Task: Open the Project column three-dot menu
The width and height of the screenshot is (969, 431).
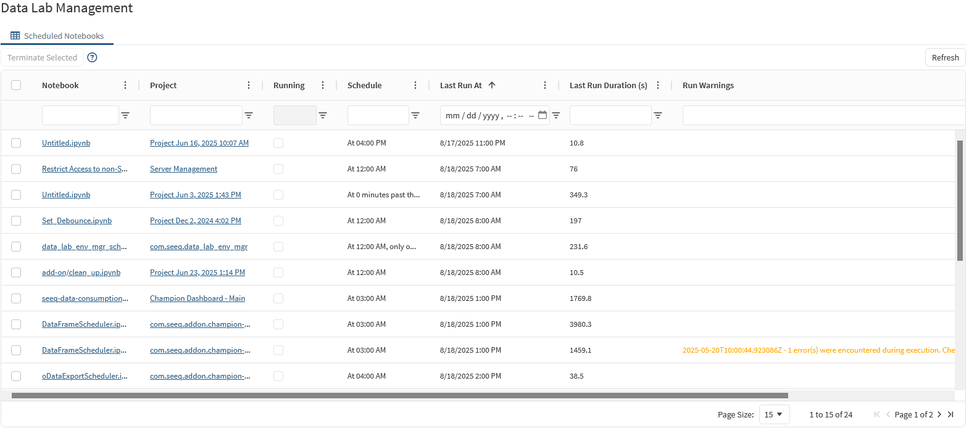Action: (x=249, y=85)
